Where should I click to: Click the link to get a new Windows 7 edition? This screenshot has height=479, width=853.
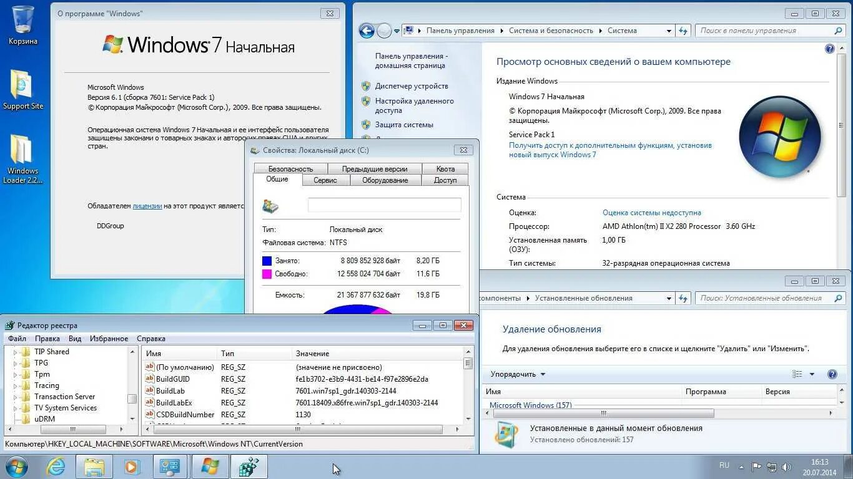pyautogui.click(x=610, y=150)
